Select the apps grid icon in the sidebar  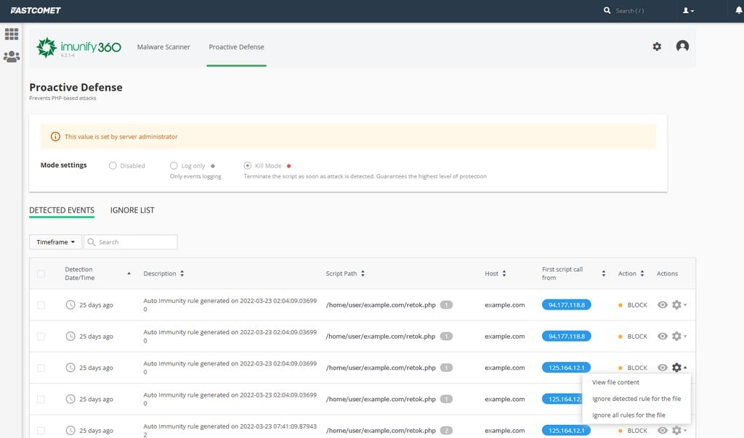click(11, 33)
